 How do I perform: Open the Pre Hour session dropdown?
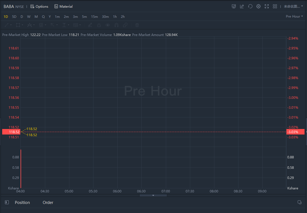click(294, 16)
